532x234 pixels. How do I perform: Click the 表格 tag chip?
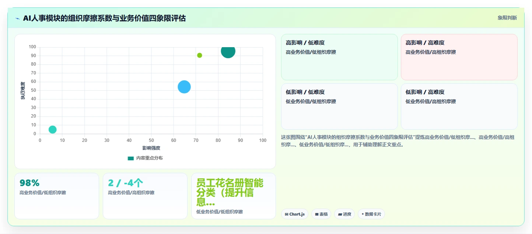(321, 214)
